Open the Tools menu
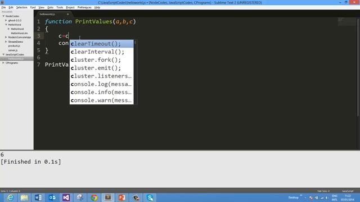 (60, 7)
